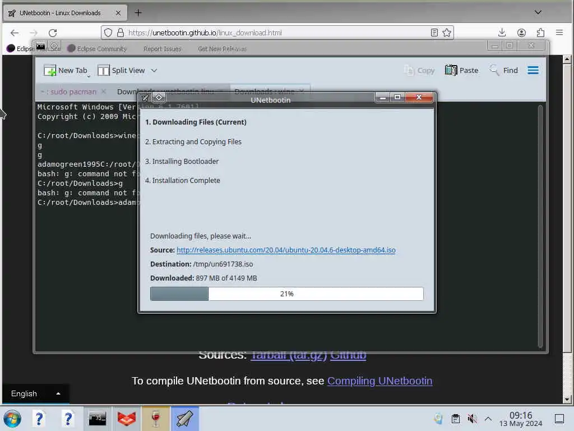Switch to the terminal taskbar icon
This screenshot has height=431, width=574.
click(97, 419)
